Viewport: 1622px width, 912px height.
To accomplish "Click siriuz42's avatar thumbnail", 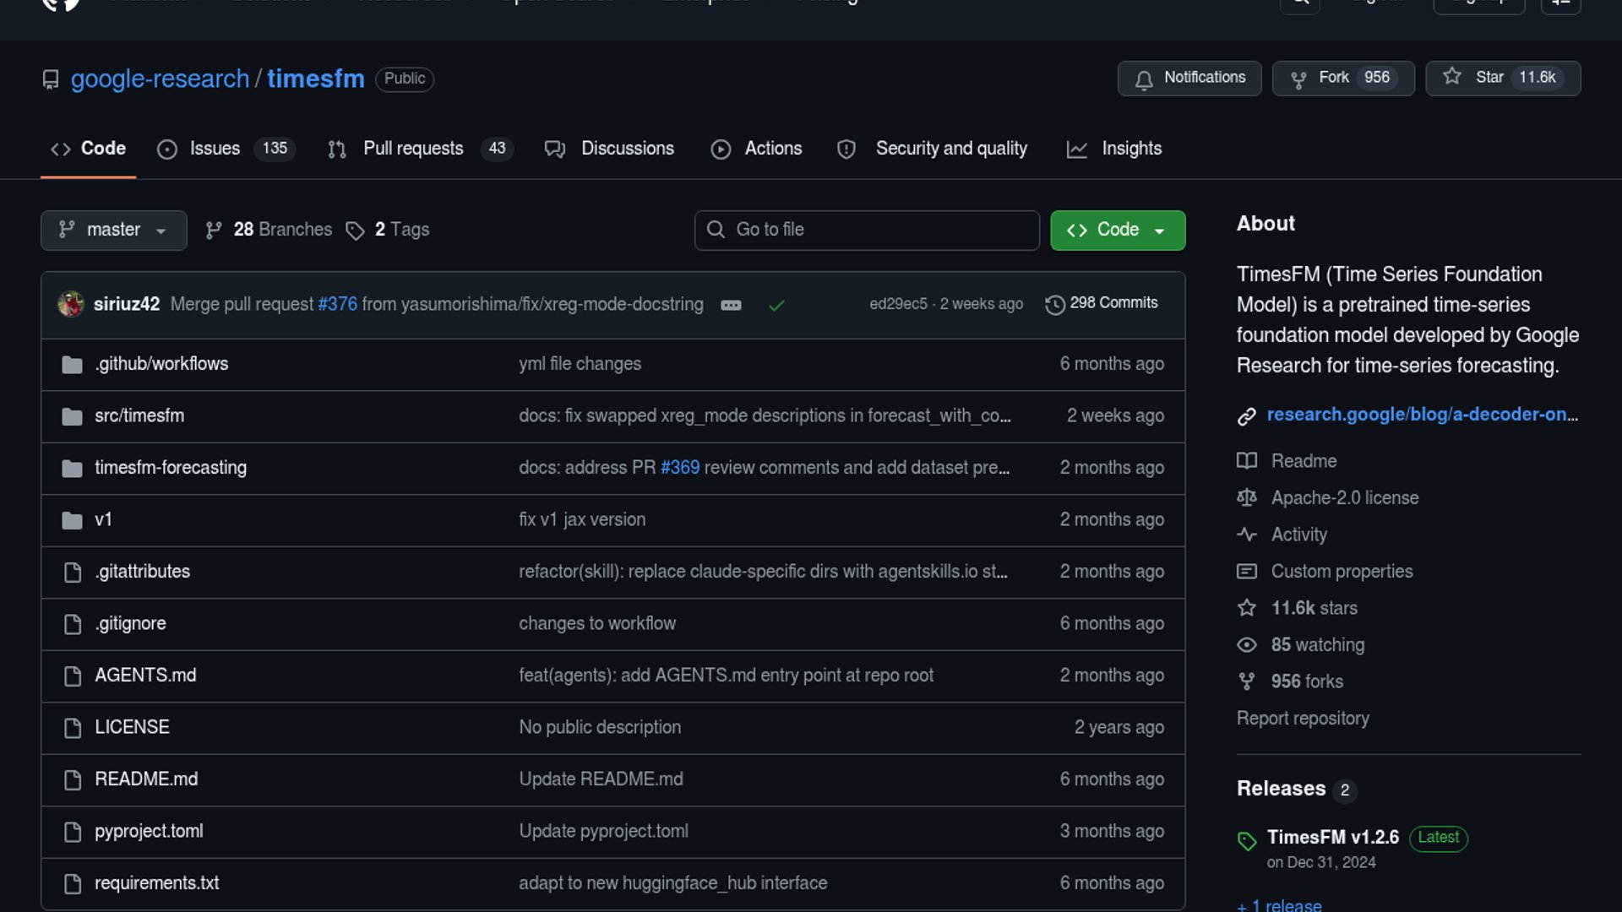I will [71, 304].
